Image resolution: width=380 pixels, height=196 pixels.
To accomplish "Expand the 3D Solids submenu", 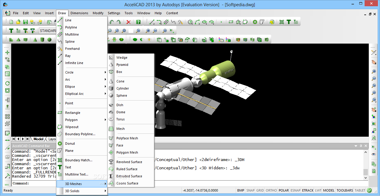I will (82, 191).
